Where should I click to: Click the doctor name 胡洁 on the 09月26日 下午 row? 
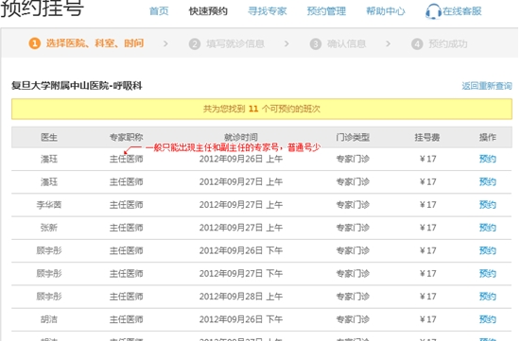pos(49,319)
